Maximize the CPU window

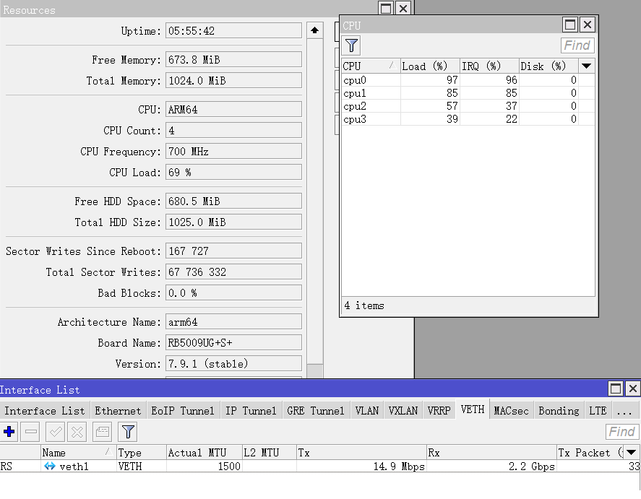coord(570,25)
